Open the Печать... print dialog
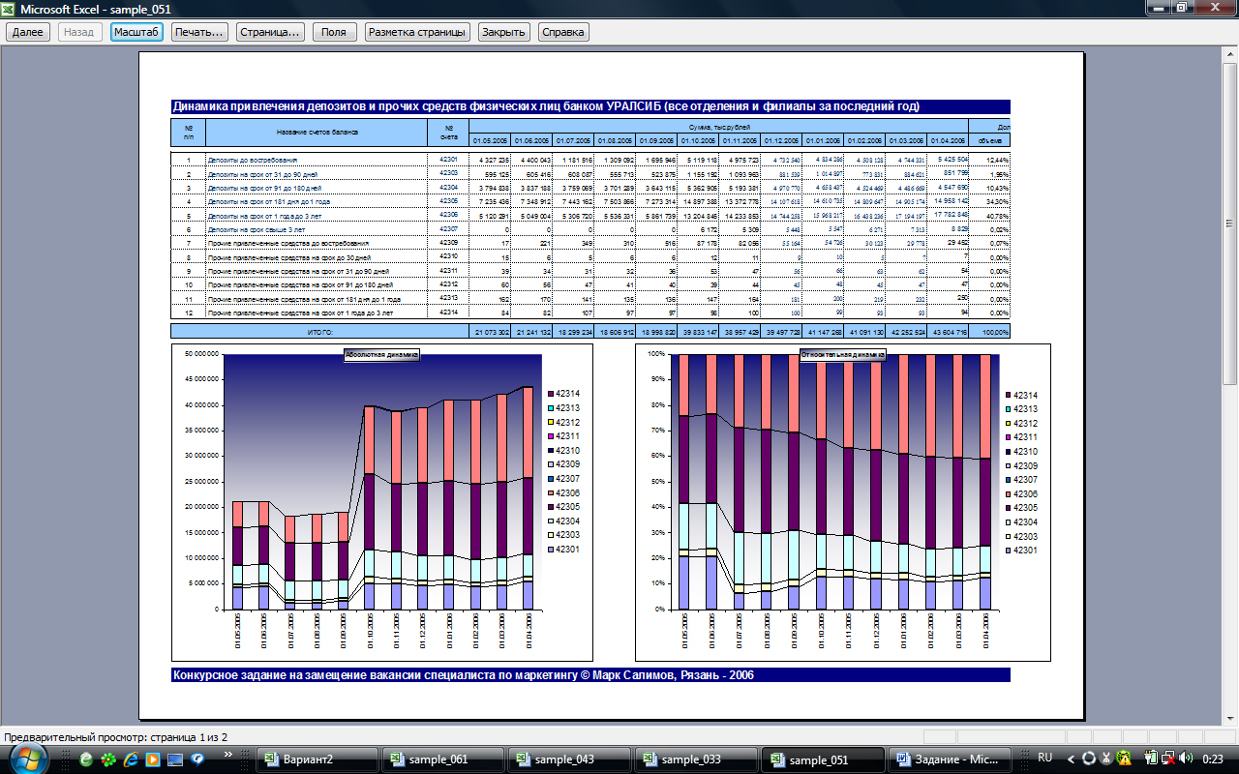Screen dimensions: 1239x774 pyautogui.click(x=199, y=32)
